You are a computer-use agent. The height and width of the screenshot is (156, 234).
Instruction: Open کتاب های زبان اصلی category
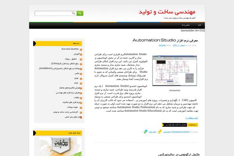point(73,117)
